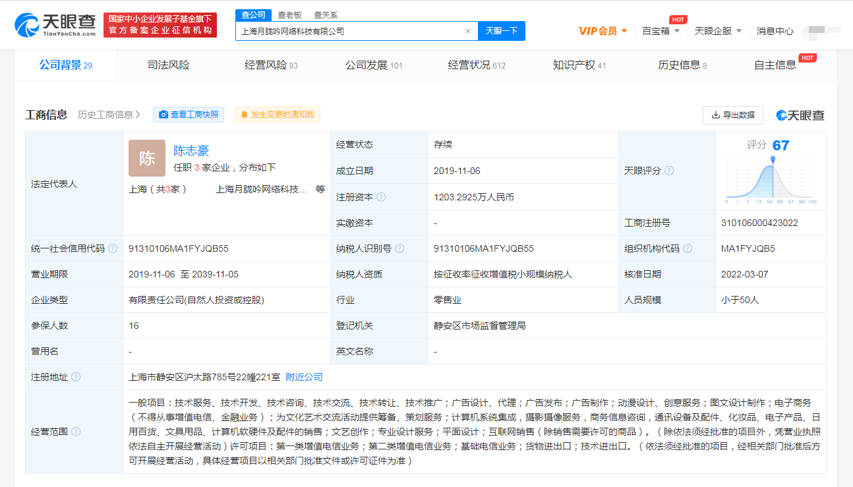Click the 陈 avatar of legal representative
The height and width of the screenshot is (487, 853).
point(147,158)
